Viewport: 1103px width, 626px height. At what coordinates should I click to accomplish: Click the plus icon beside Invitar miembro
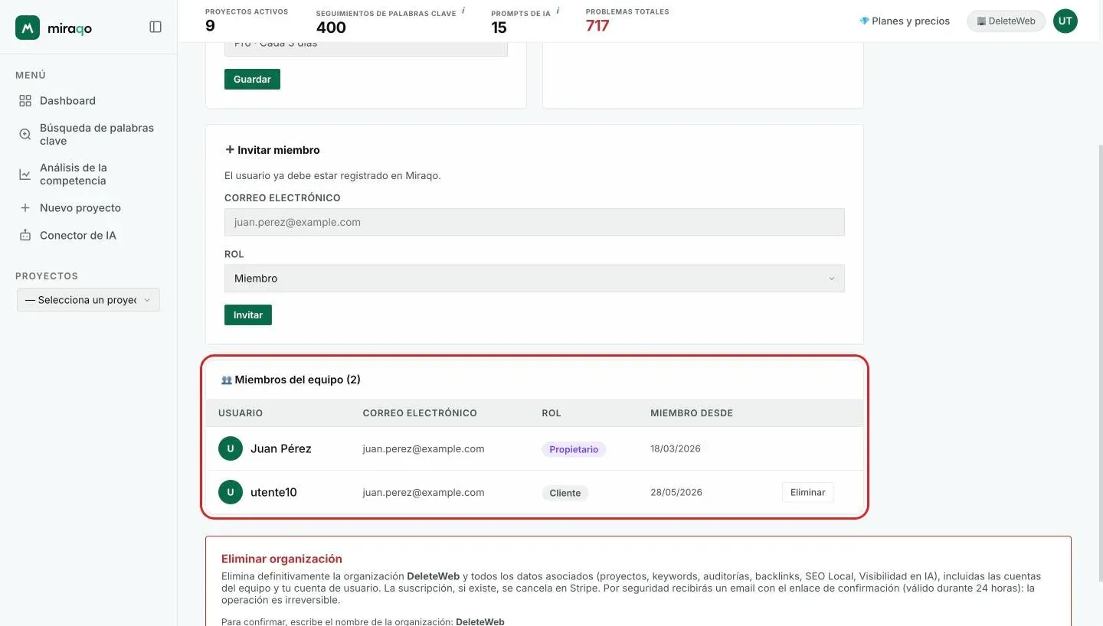point(229,150)
